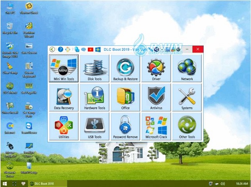251x187 pixels.
Task: Minimize the DLC Boot 2019 window
Action: pyautogui.click(x=187, y=49)
